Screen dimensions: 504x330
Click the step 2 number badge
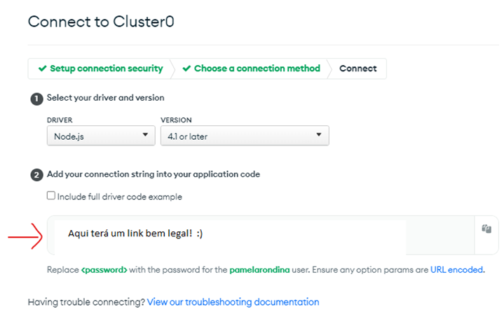point(36,175)
